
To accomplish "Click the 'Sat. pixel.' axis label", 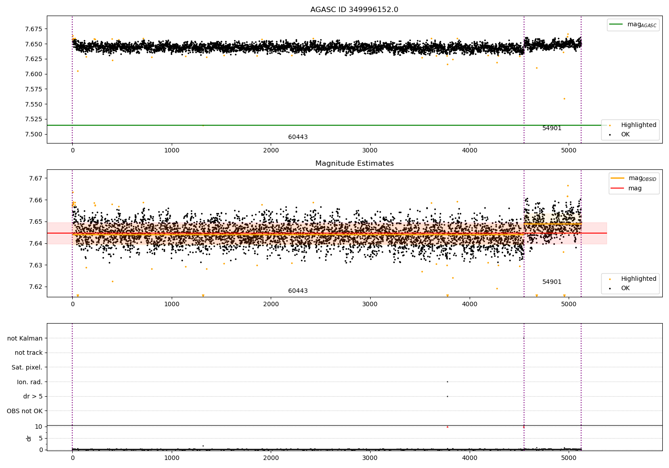I will [x=27, y=367].
